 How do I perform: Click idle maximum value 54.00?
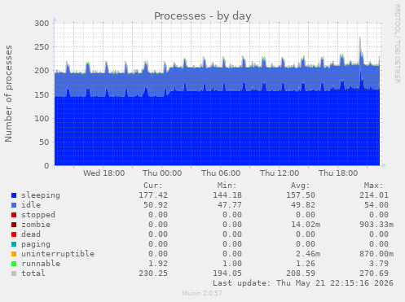click(x=376, y=205)
